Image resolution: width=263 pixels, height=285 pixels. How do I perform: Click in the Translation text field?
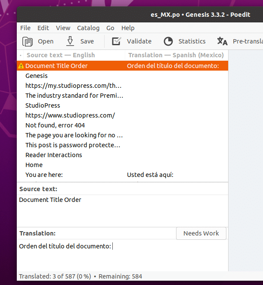click(123, 255)
